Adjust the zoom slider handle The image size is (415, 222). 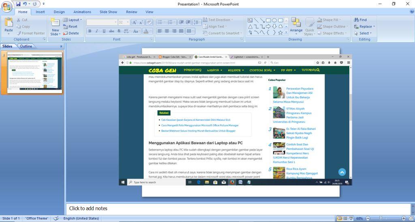pyautogui.click(x=381, y=219)
